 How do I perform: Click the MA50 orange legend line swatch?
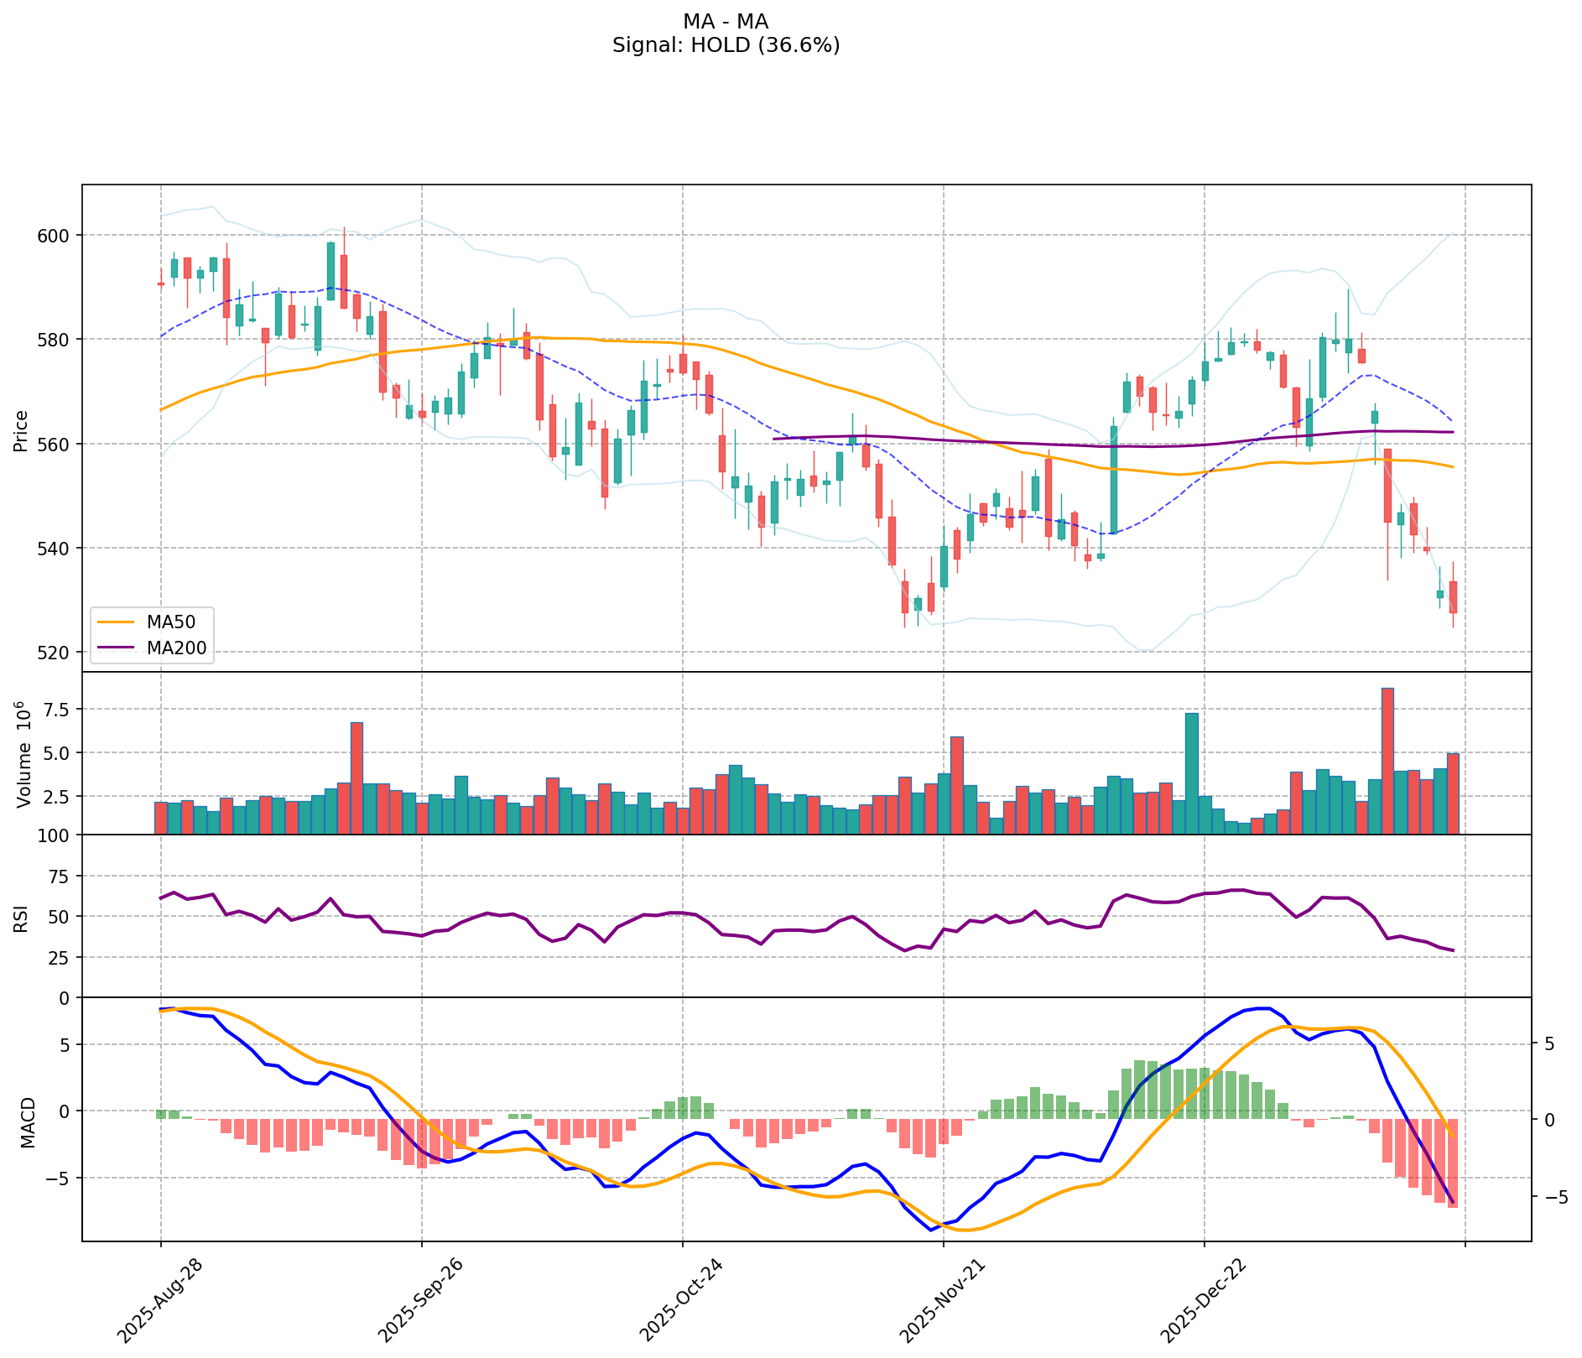point(117,622)
